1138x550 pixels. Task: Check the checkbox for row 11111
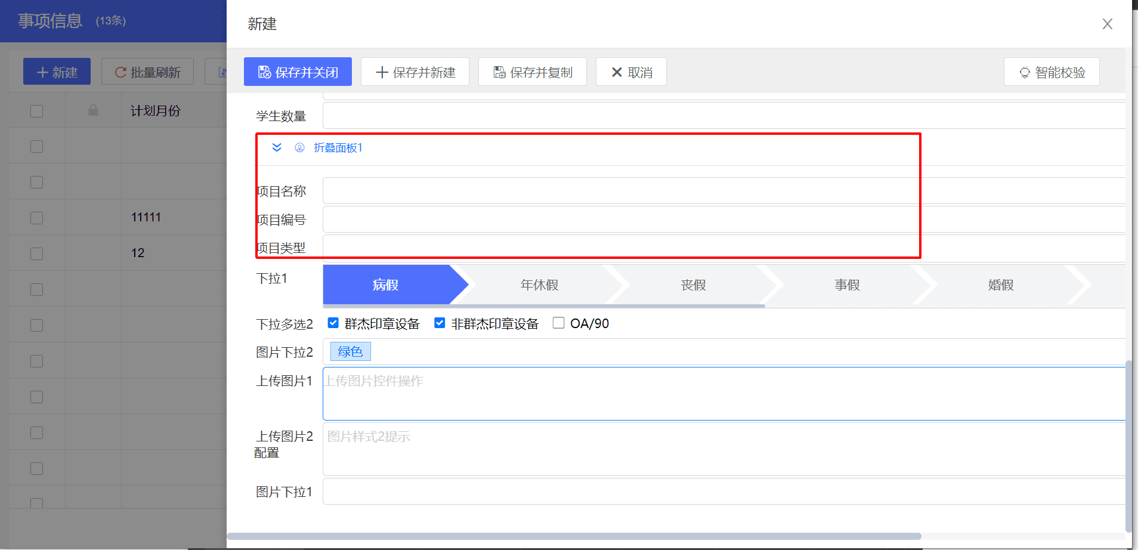37,218
